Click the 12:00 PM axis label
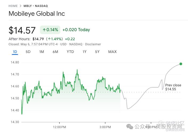 [59, 127]
